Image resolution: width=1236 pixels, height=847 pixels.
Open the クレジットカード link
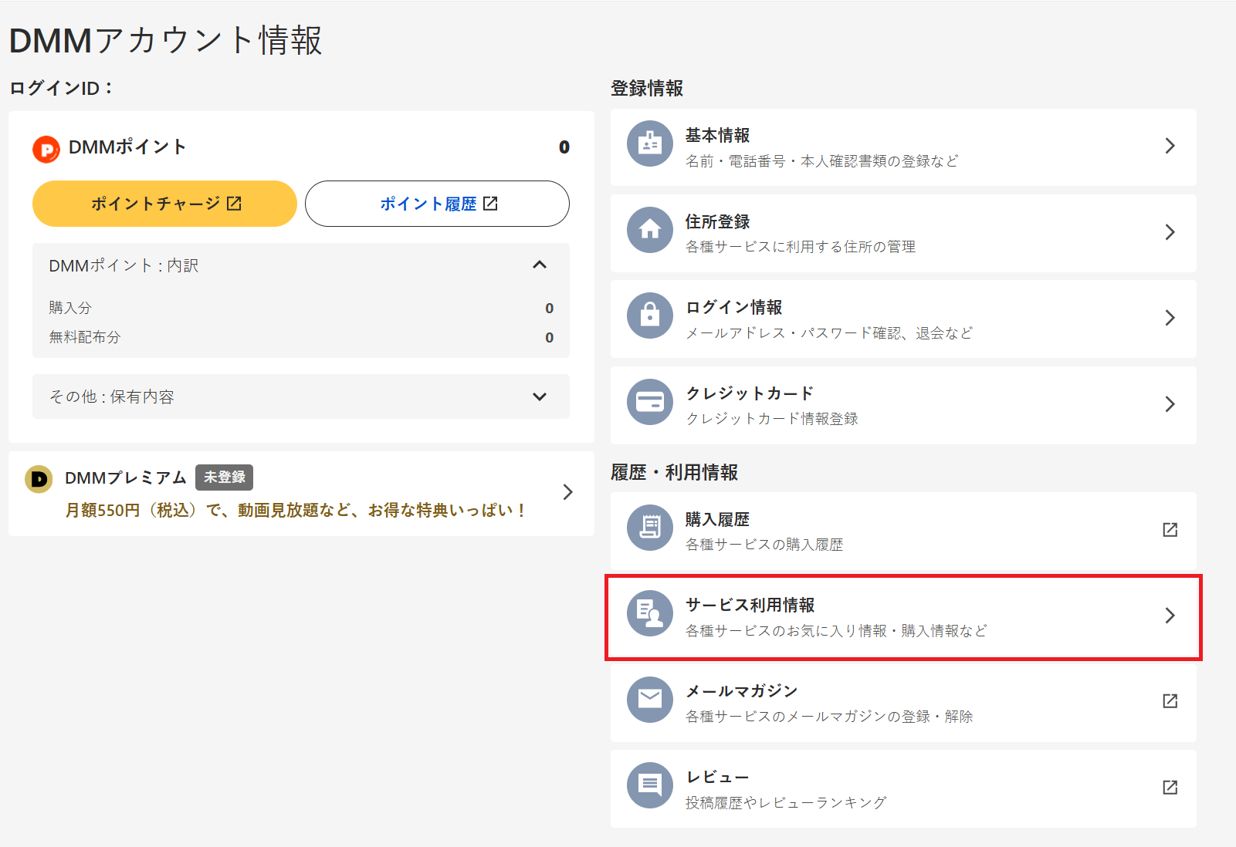(x=903, y=405)
